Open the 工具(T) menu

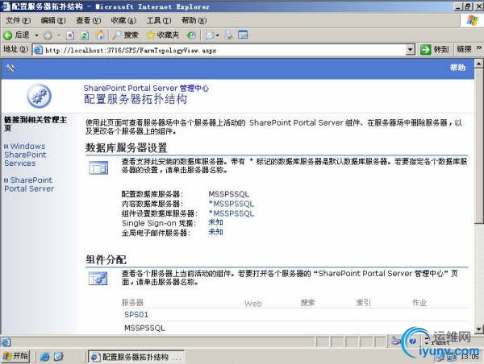tap(159, 20)
